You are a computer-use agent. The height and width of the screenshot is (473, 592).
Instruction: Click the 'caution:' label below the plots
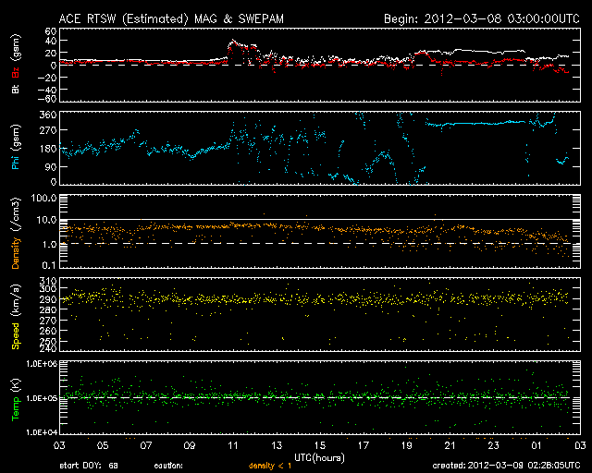[170, 466]
